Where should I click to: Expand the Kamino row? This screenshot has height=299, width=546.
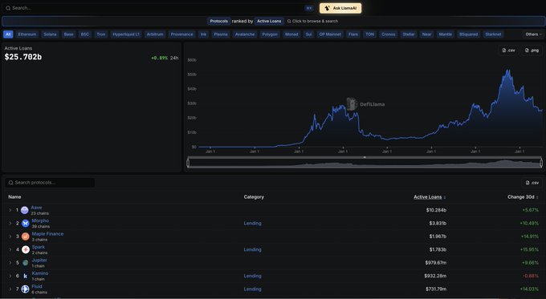click(x=10, y=276)
